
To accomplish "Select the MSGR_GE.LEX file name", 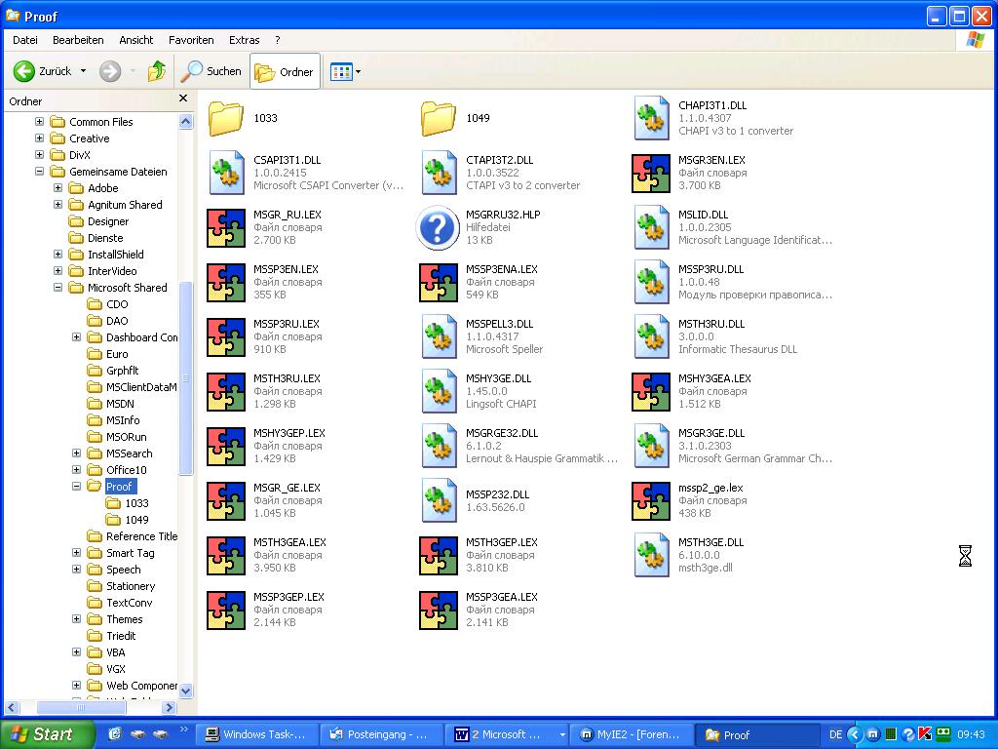I will (x=287, y=488).
